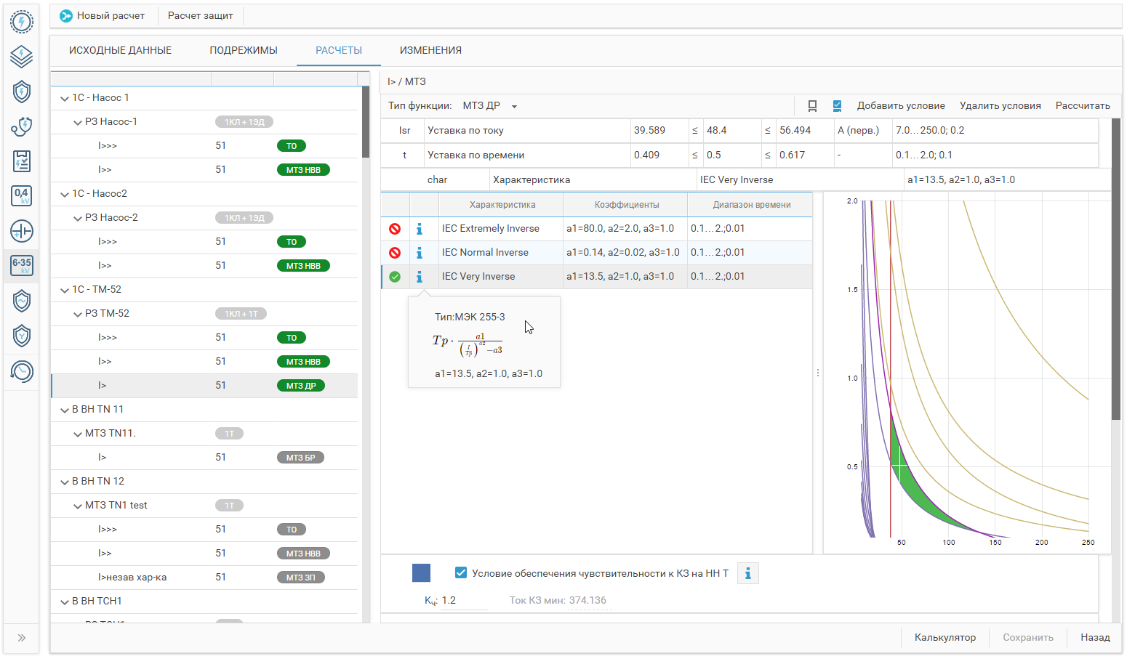Open the lightning shield icon in sidebar
Image resolution: width=1127 pixels, height=656 pixels.
tap(22, 92)
